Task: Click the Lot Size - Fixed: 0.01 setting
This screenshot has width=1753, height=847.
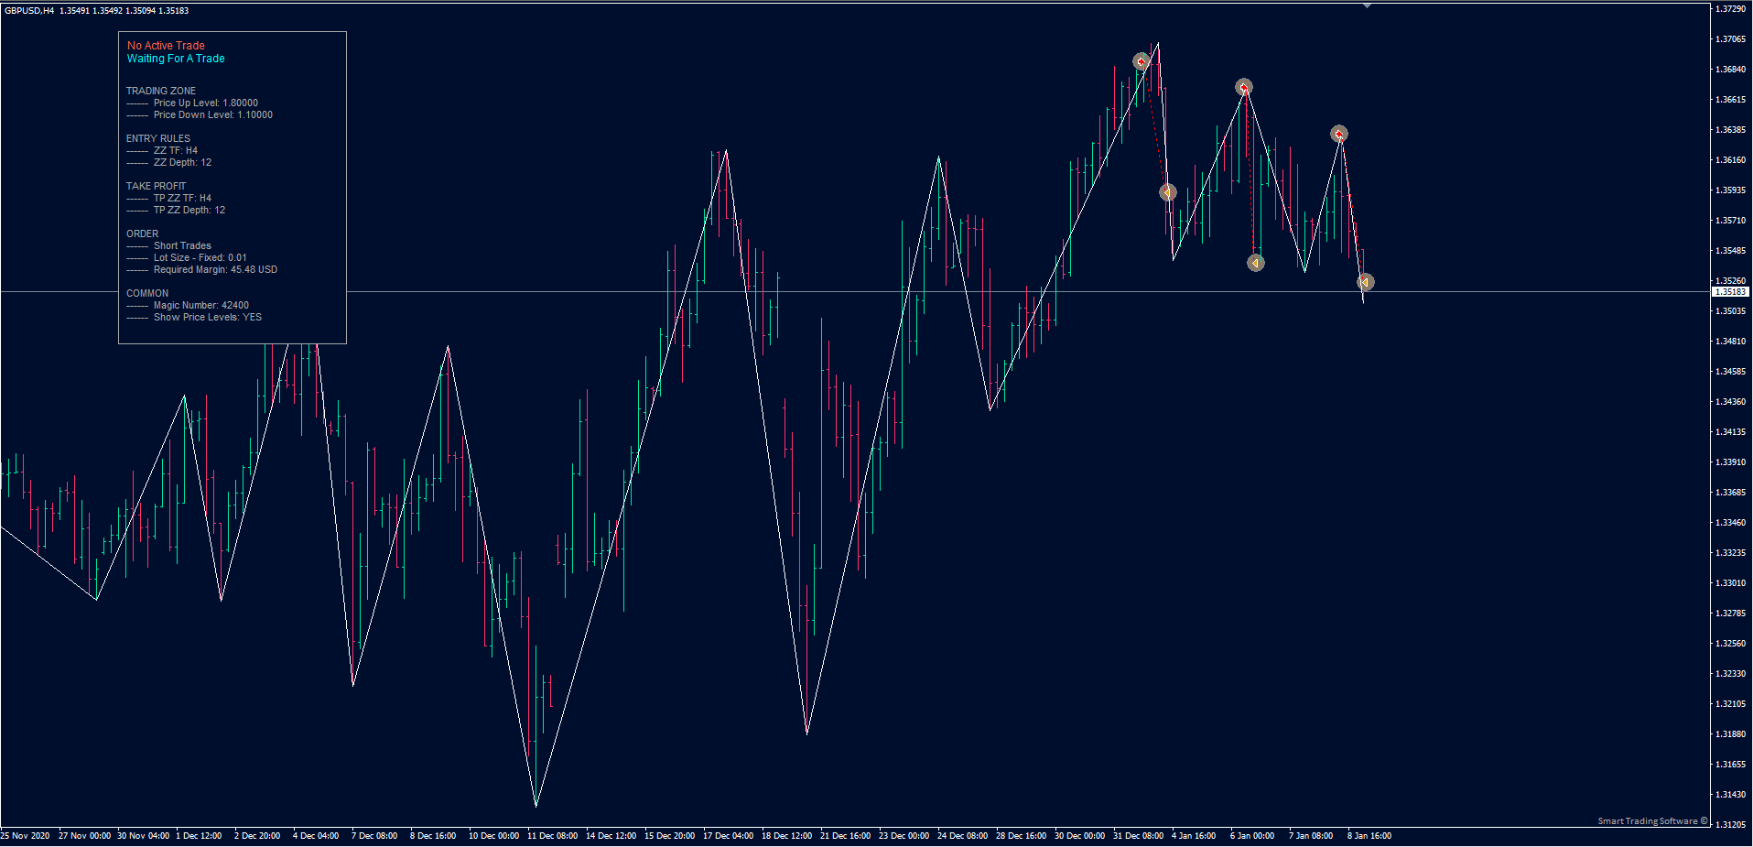Action: (x=200, y=257)
